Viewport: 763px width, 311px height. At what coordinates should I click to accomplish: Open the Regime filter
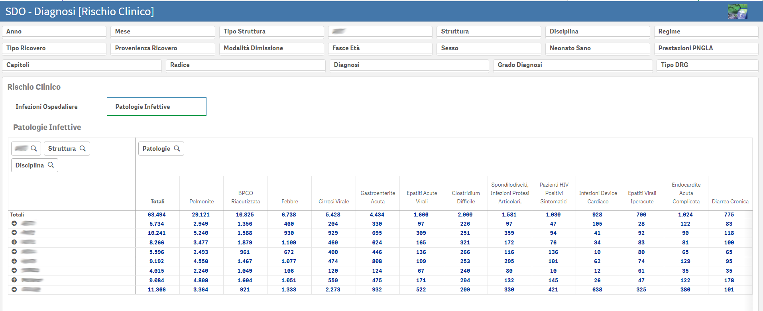coord(706,31)
